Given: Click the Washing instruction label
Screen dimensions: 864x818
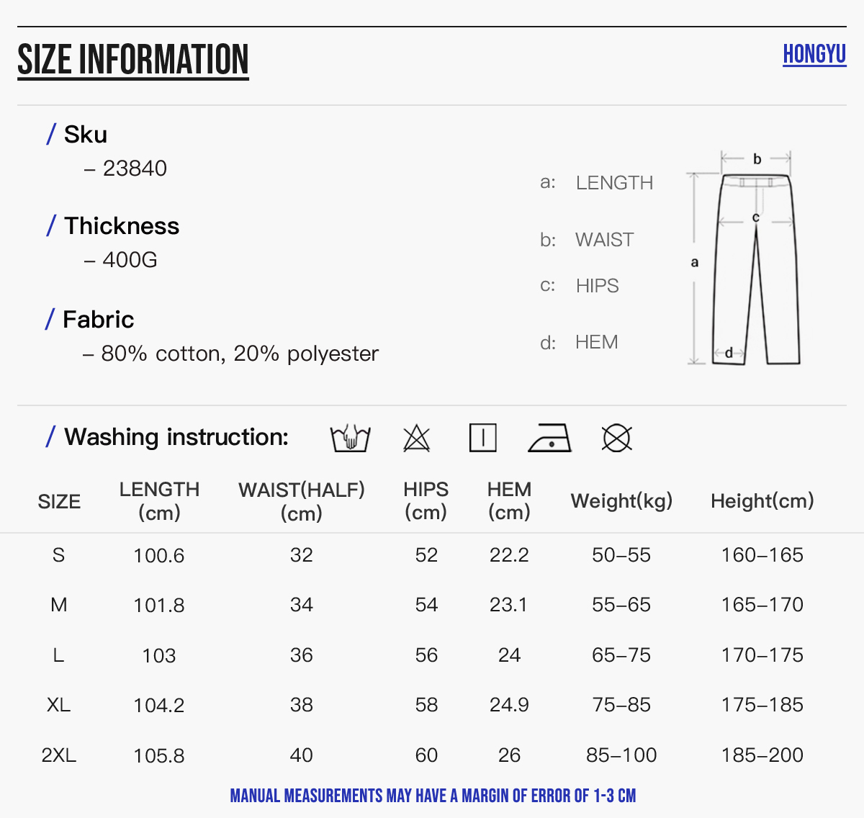Looking at the screenshot, I should (x=176, y=437).
